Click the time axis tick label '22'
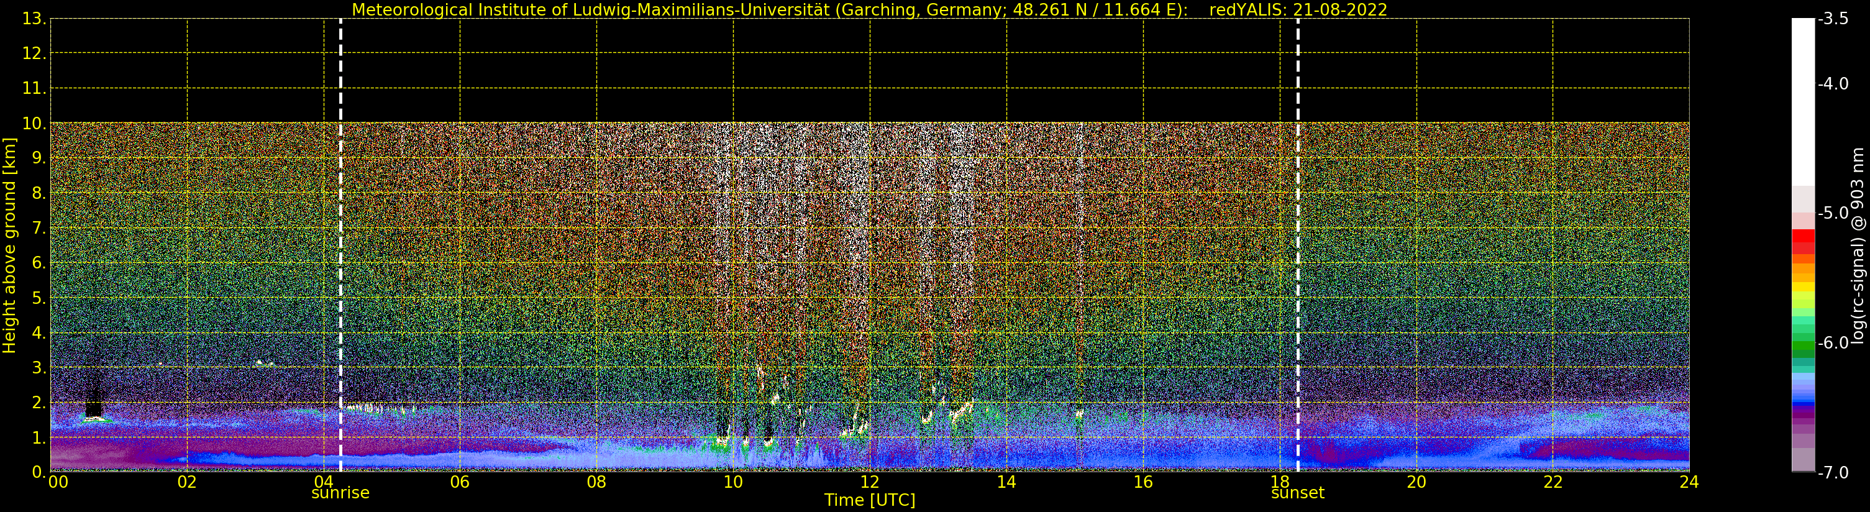Screen dimensions: 1870x512 coord(1553,482)
